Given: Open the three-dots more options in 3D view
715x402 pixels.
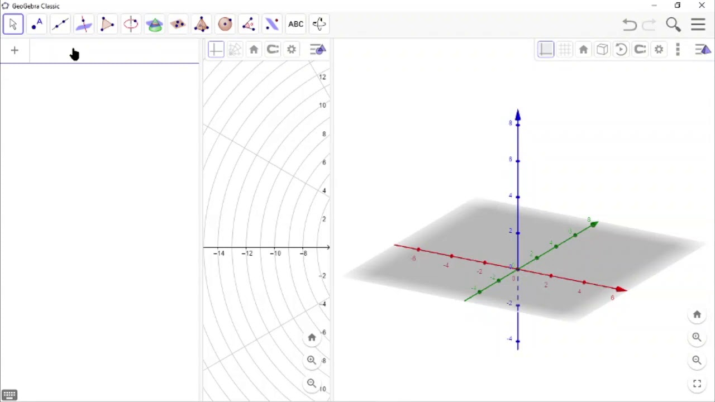Looking at the screenshot, I should (678, 50).
